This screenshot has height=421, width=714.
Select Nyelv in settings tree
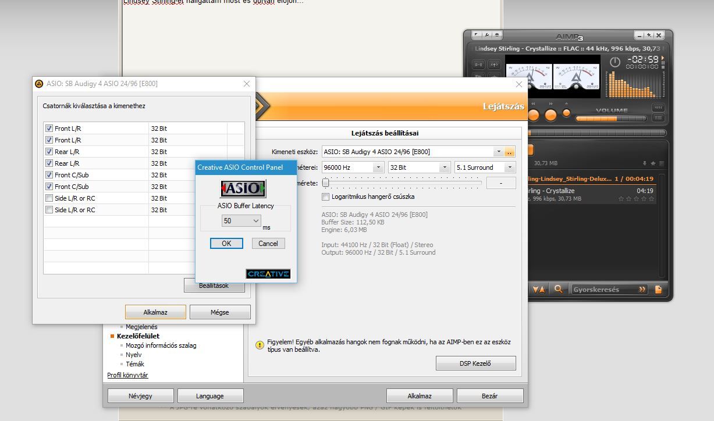[x=134, y=355]
